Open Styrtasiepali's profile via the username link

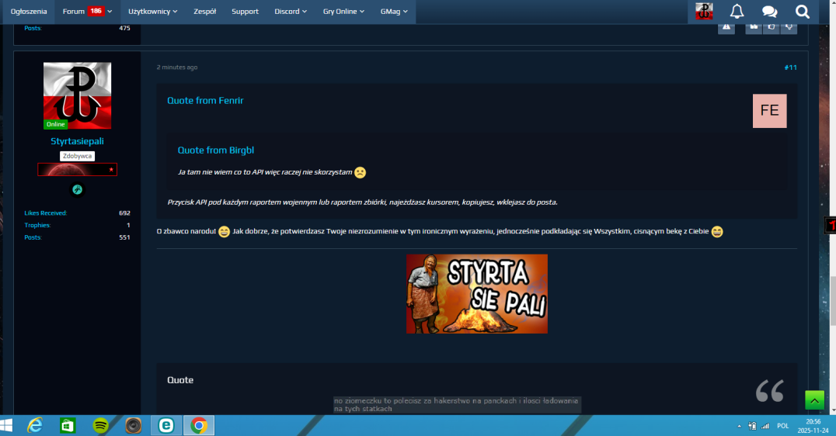[x=78, y=141]
